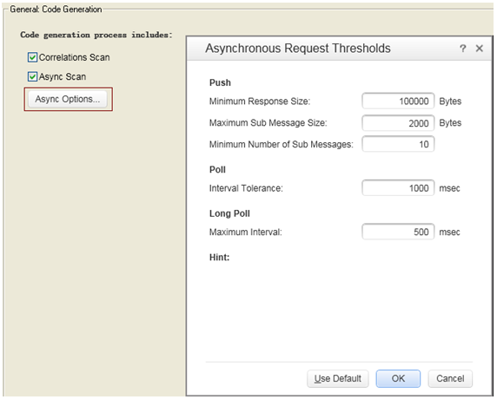This screenshot has height=399, width=497.
Task: Cancel the thresholds dialog
Action: [x=450, y=378]
